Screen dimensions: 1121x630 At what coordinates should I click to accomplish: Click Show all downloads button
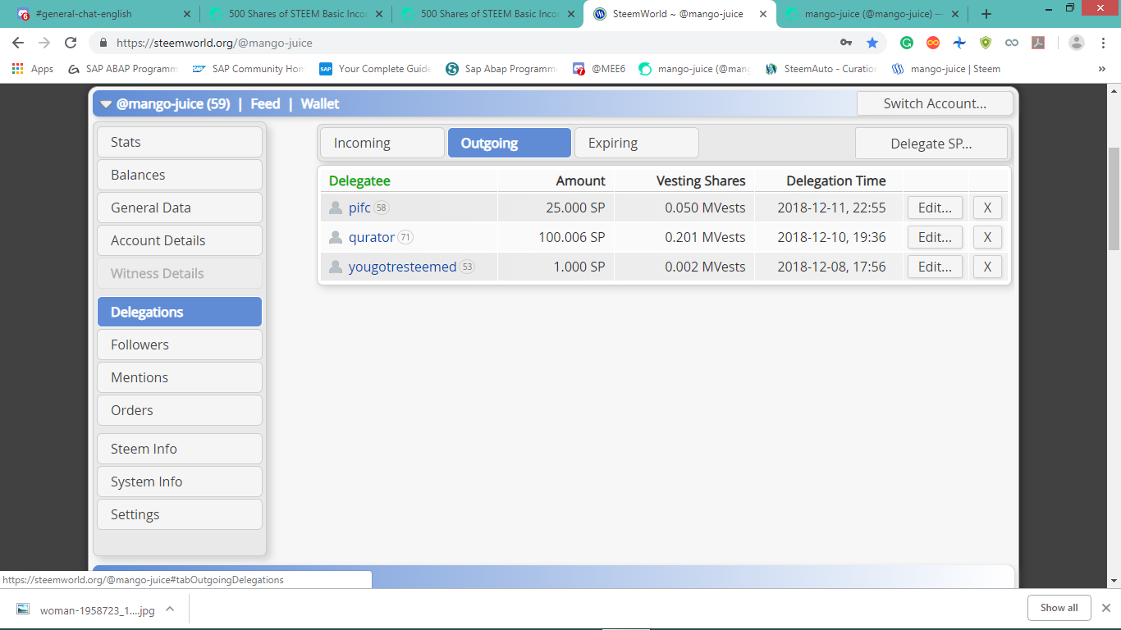pos(1059,608)
